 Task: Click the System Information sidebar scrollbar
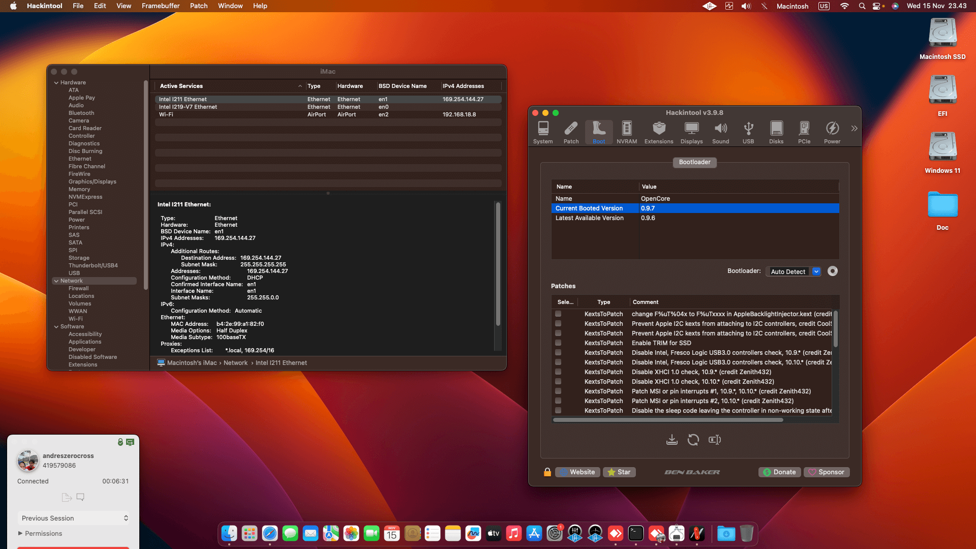[x=146, y=185]
